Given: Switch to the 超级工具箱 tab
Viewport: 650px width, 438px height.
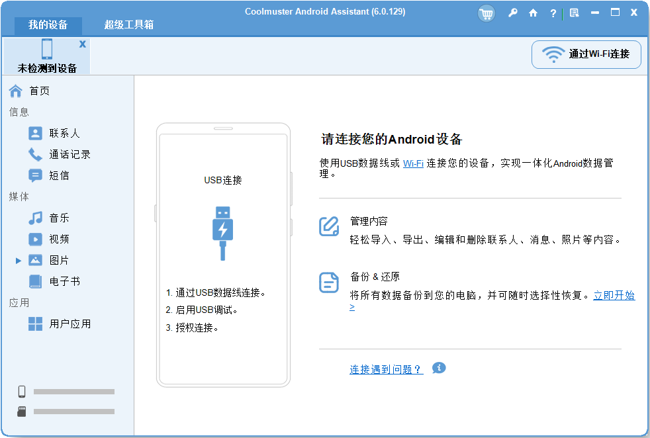Looking at the screenshot, I should (129, 25).
